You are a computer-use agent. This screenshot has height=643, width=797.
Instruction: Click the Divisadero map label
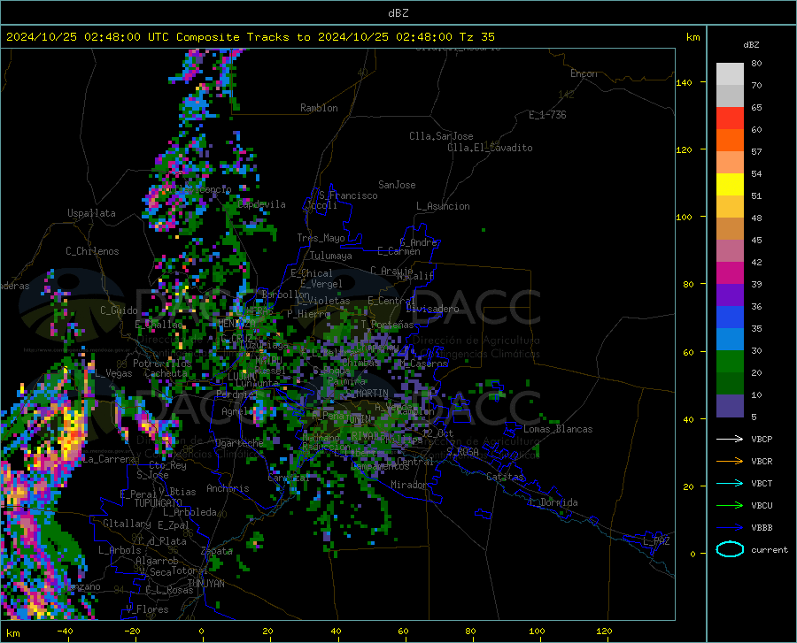pos(432,309)
